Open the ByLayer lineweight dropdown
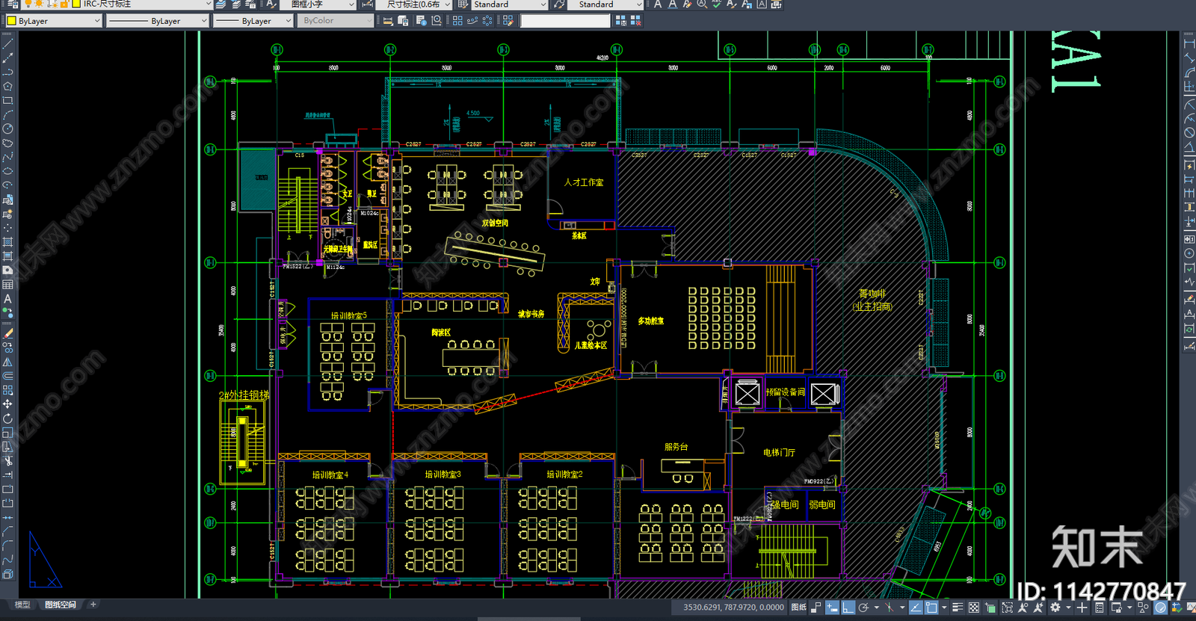Image resolution: width=1196 pixels, height=621 pixels. coord(253,21)
